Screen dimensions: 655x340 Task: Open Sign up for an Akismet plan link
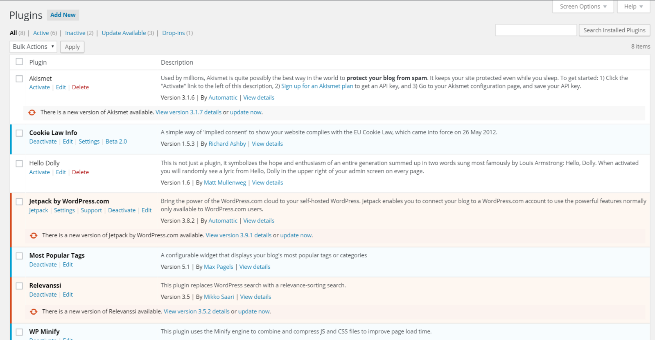pyautogui.click(x=317, y=86)
